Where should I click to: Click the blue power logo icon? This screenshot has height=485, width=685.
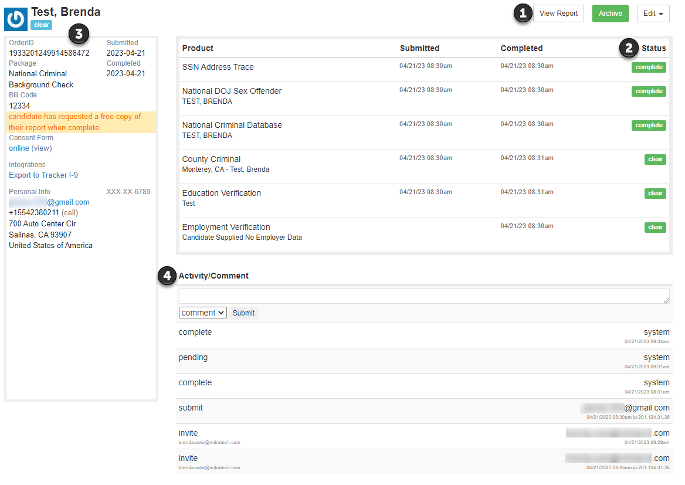(16, 19)
